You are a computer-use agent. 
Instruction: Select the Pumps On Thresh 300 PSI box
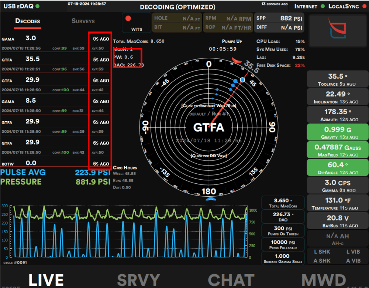pos(284,231)
